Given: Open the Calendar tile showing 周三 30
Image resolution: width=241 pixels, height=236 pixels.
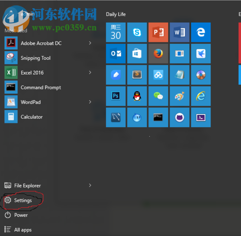Looking at the screenshot, I should 116,32.
